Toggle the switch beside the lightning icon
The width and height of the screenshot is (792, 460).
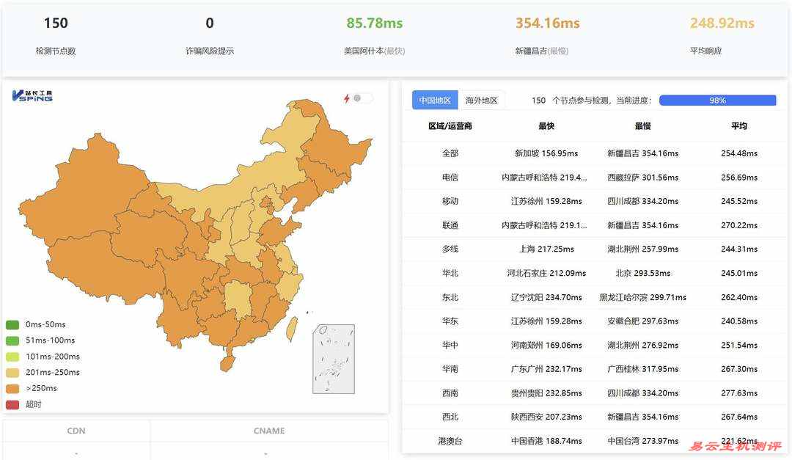pyautogui.click(x=363, y=98)
